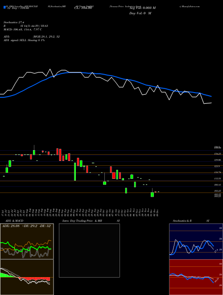Viewport: 223px width, 295px height.
Task: Click the 'Day Vol: 0 M' value
Action: pos(140,13)
